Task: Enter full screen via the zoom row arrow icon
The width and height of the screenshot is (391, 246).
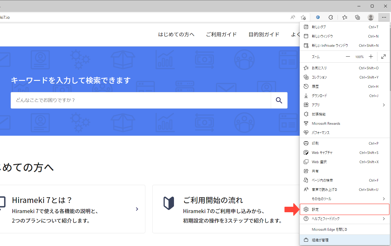Action: (x=383, y=57)
